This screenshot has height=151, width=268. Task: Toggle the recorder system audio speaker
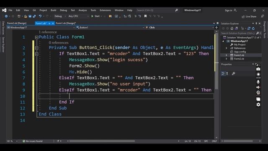point(258,87)
